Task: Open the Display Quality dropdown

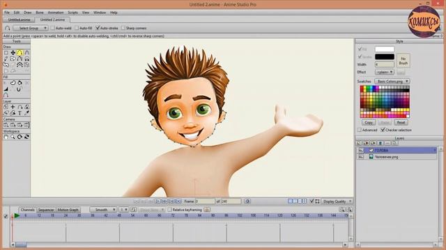Action: pyautogui.click(x=337, y=201)
